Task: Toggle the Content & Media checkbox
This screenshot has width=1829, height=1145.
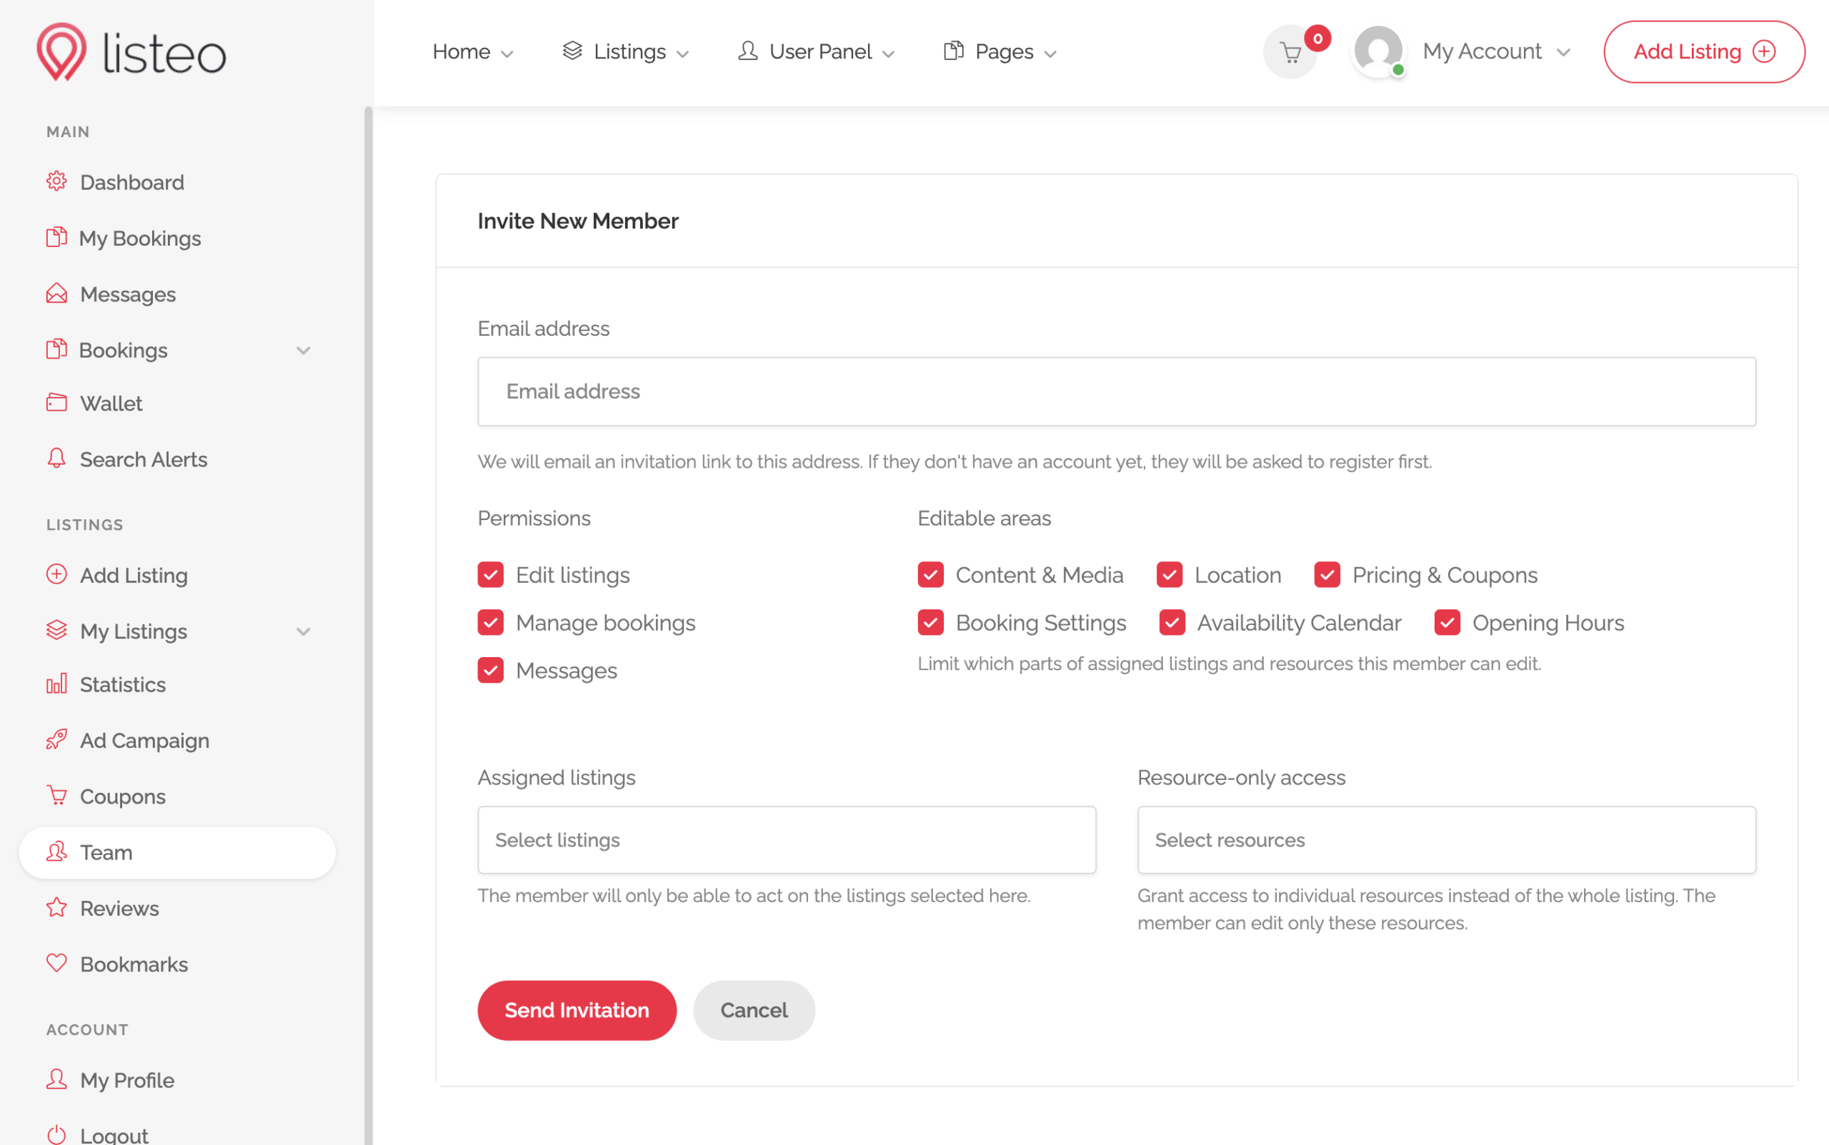Action: pyautogui.click(x=931, y=575)
